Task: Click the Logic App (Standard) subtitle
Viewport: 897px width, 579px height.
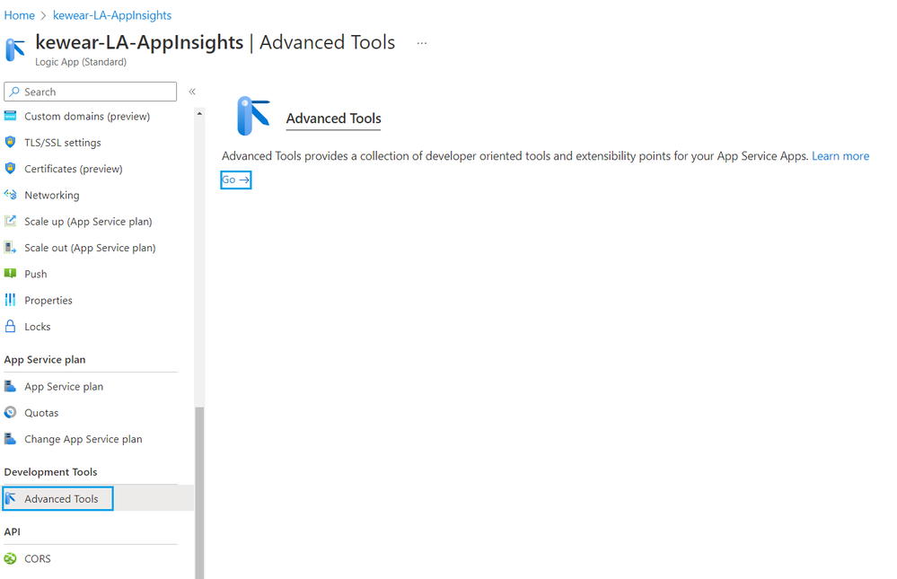Action: [81, 62]
